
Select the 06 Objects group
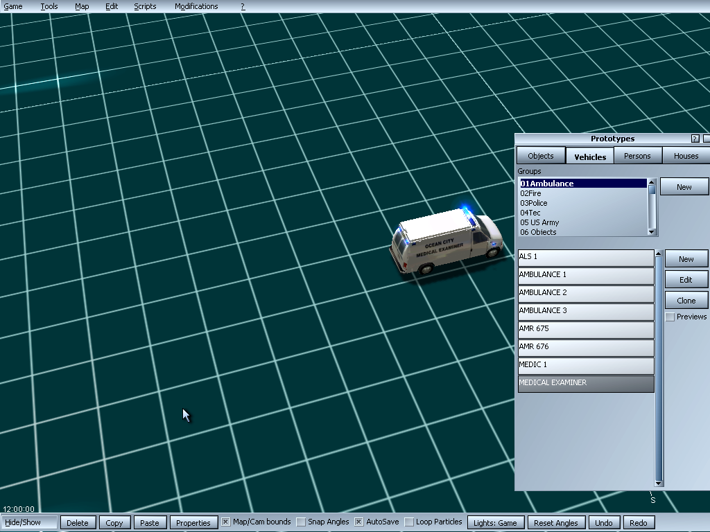583,232
